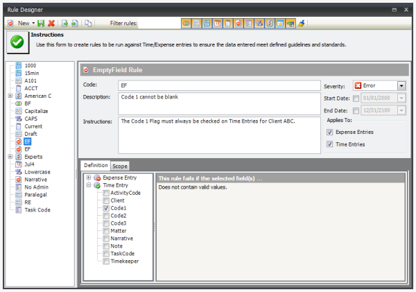Click the last filter rules icon
Image resolution: width=416 pixels, height=292 pixels.
pyautogui.click(x=302, y=24)
